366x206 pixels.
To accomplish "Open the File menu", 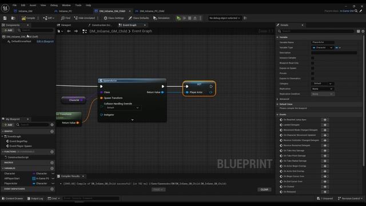I will point(14,5).
